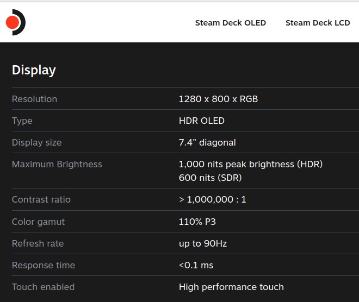The image size is (359, 302).
Task: Click the Type row label
Action: tap(22, 121)
